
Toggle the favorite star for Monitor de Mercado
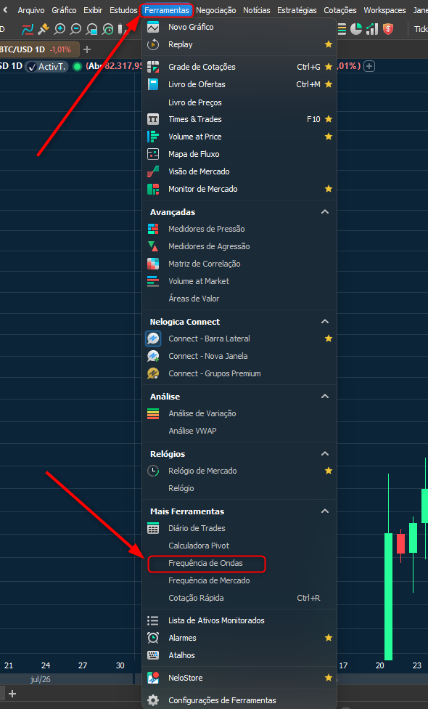329,189
